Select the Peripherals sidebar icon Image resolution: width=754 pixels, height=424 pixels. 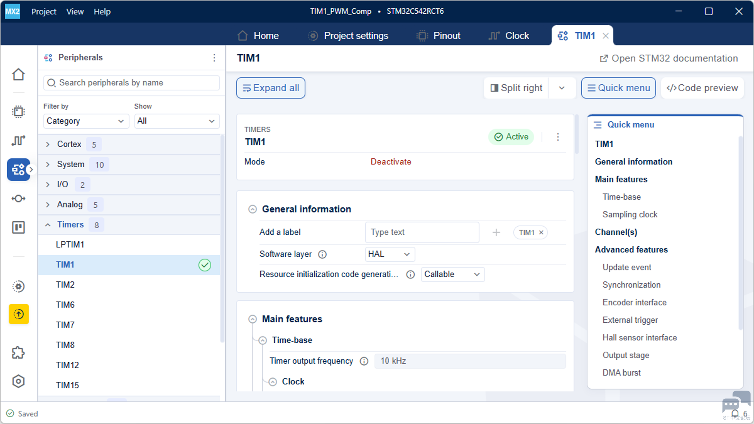(19, 170)
